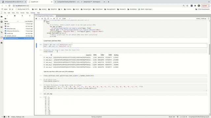Screen dimensions: 211x118
Task: Open the View menu
Action: point(13,13)
